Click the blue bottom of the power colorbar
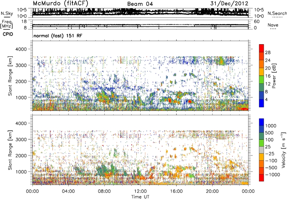Viewport: 287px width, 199px height. pyautogui.click(x=262, y=103)
